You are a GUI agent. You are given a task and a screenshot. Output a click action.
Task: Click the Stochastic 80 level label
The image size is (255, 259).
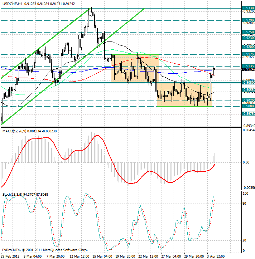click(x=245, y=204)
